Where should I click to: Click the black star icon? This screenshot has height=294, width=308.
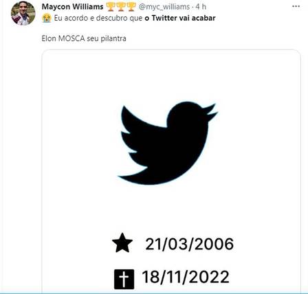(x=122, y=243)
